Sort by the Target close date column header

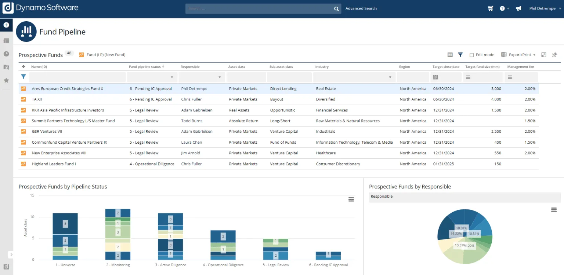point(446,67)
